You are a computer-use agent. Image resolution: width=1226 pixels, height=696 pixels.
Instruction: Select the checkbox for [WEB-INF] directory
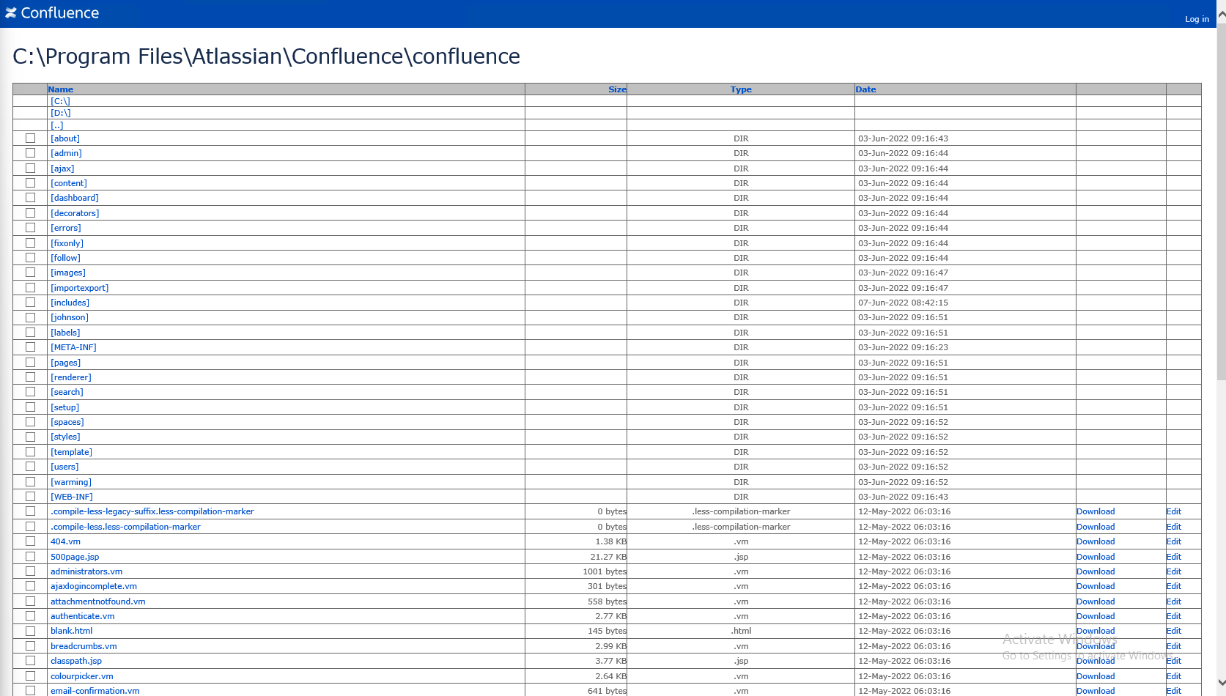click(30, 497)
